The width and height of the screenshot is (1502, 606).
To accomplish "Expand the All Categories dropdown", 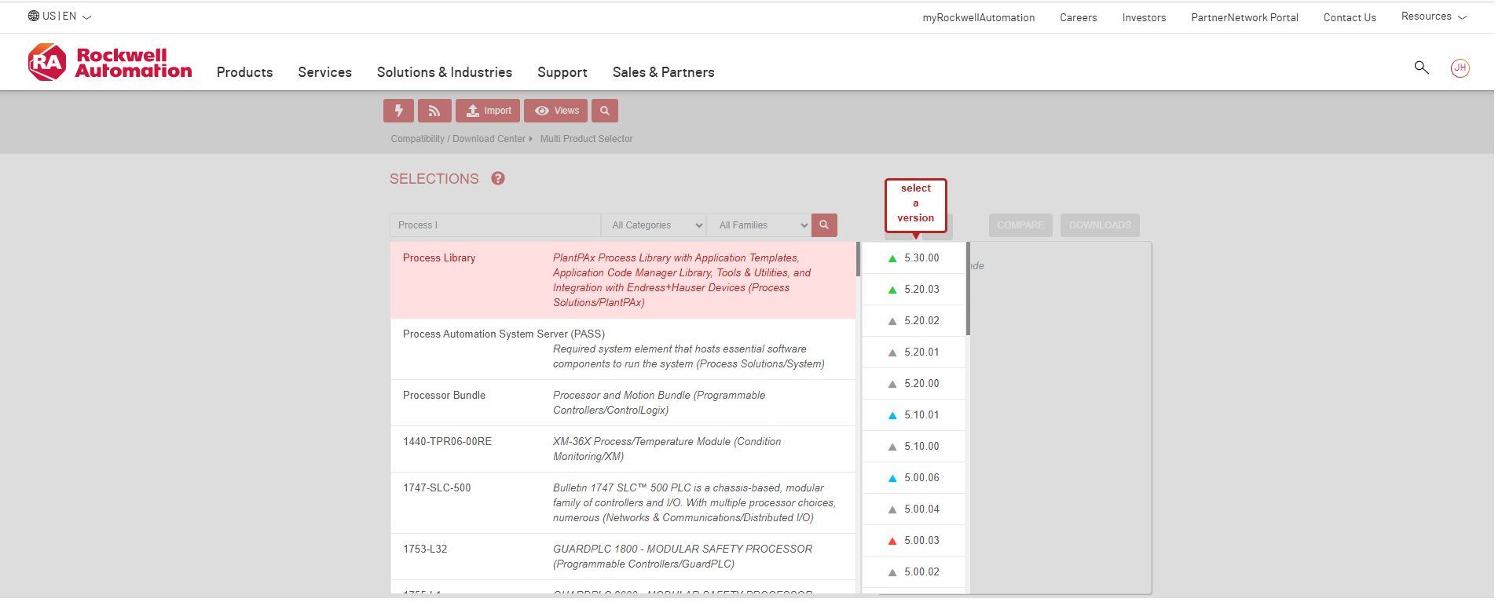I will 654,225.
